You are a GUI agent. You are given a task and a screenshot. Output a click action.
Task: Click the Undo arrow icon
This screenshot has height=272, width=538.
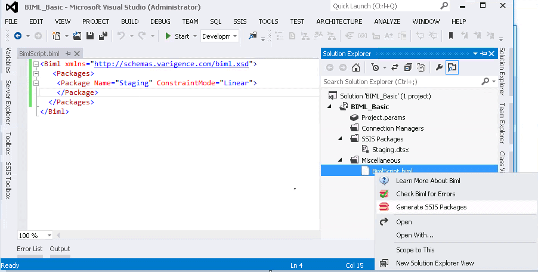(120, 36)
